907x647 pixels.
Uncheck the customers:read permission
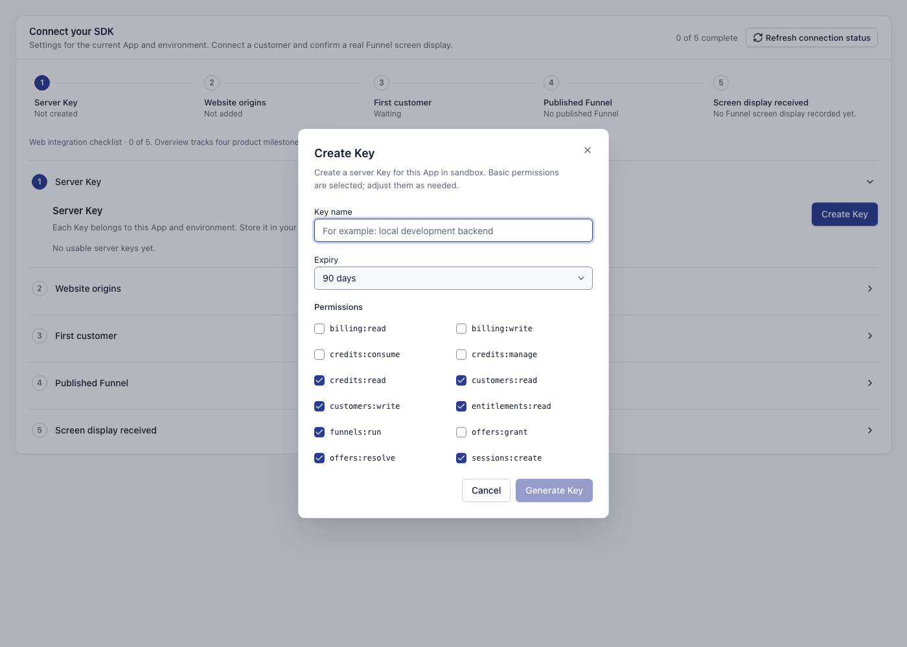(461, 380)
